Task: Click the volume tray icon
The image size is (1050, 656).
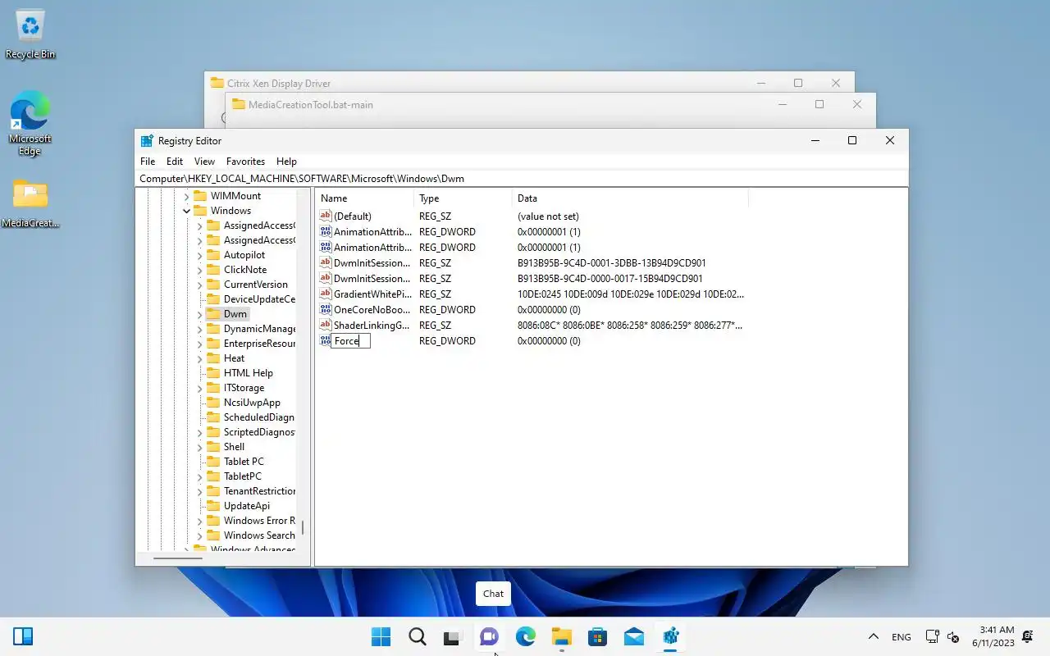Action: coord(952,637)
